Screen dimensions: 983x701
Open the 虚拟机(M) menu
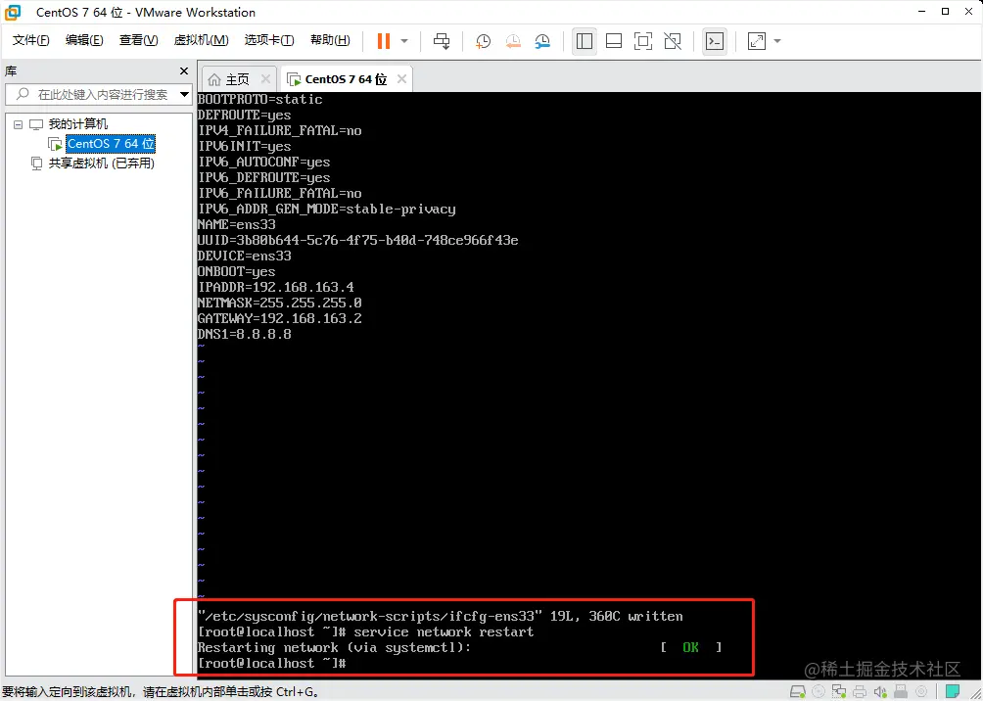[x=201, y=41]
